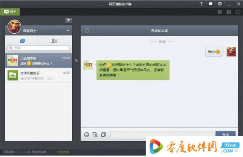This screenshot has height=157, width=243.
Task: Open the 天极知本家 conversation in list
Action: [x=38, y=60]
